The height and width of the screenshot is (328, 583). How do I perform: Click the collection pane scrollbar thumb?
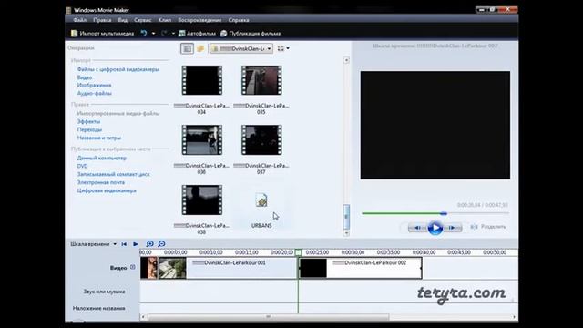pyautogui.click(x=346, y=217)
